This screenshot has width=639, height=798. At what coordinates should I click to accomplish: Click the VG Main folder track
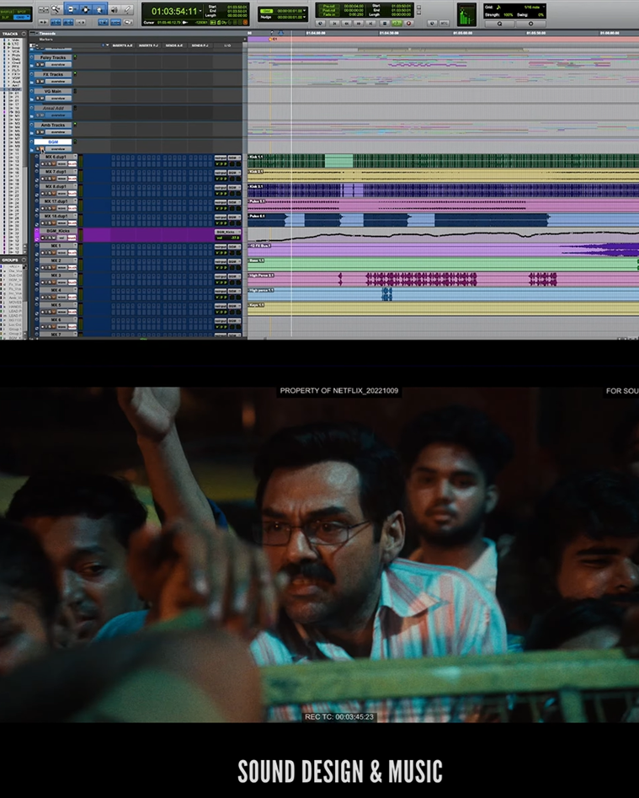[x=53, y=91]
